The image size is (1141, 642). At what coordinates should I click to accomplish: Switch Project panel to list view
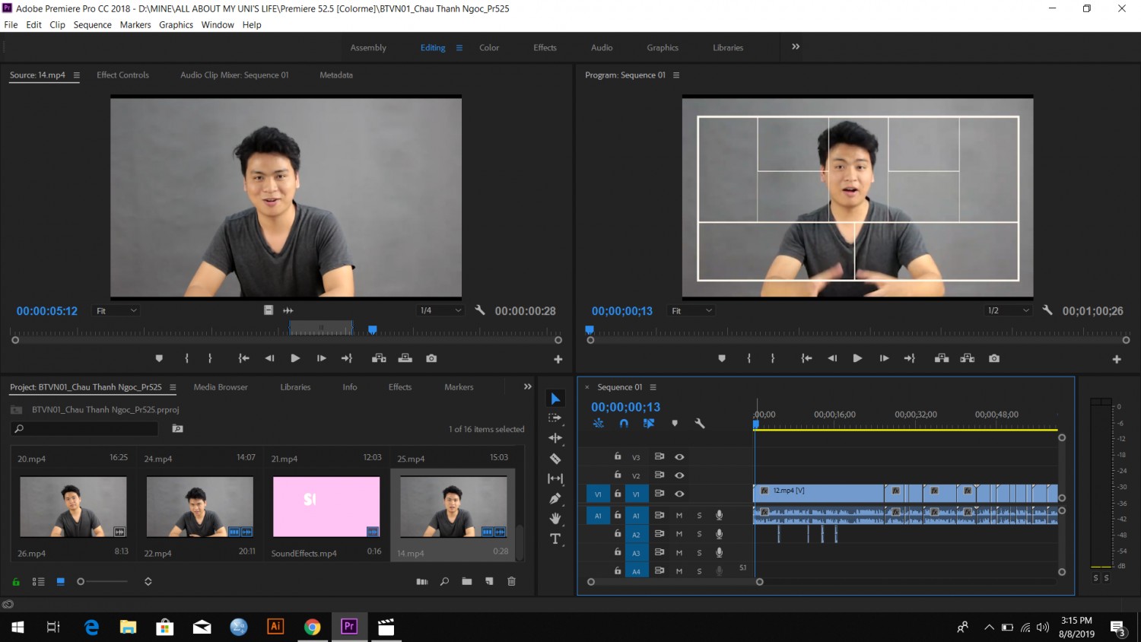[x=38, y=581]
